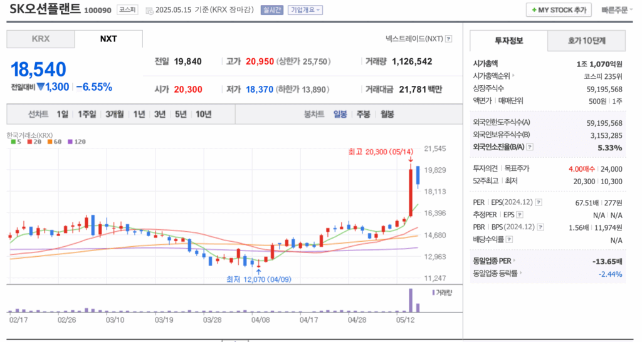Click the red 20-day moving average legend

tap(34, 142)
